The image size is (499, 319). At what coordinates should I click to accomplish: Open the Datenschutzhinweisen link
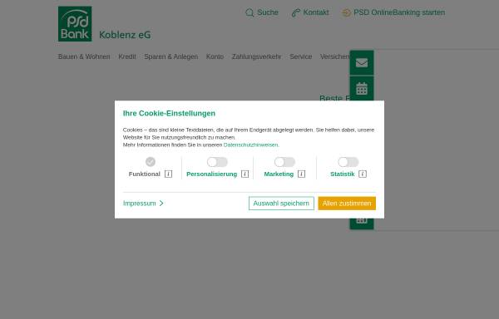[251, 145]
